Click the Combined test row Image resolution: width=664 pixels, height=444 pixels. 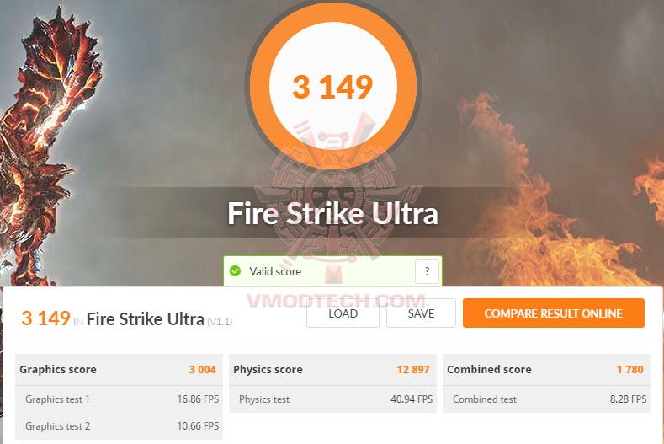click(546, 399)
